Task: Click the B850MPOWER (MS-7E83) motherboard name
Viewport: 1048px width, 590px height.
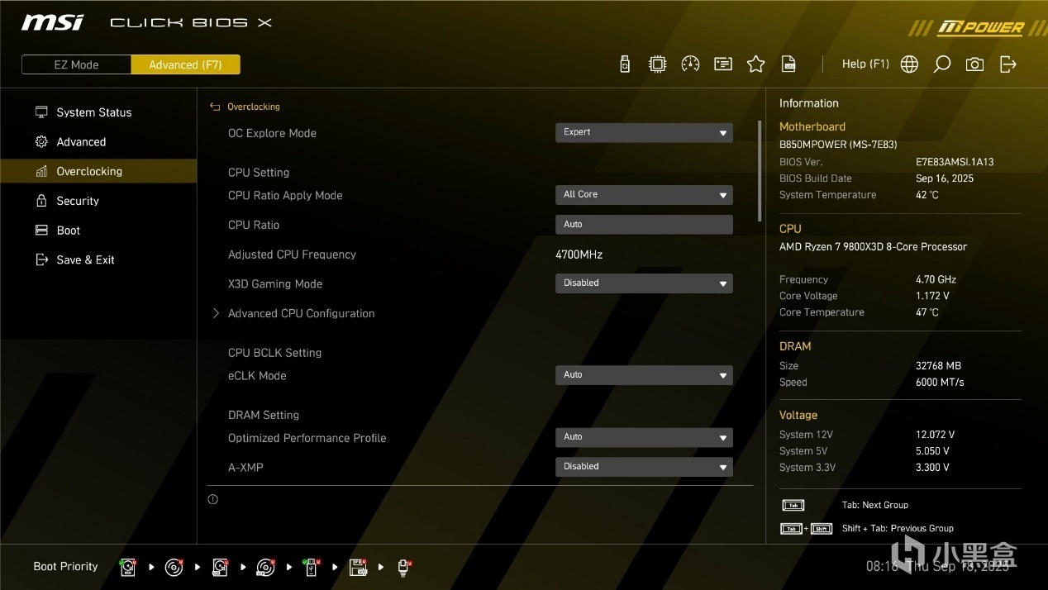Action: (x=838, y=144)
